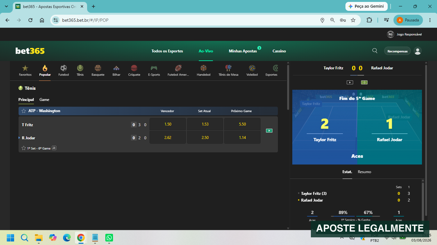The width and height of the screenshot is (437, 245).
Task: Open File Explorer from the taskbar
Action: tap(39, 238)
